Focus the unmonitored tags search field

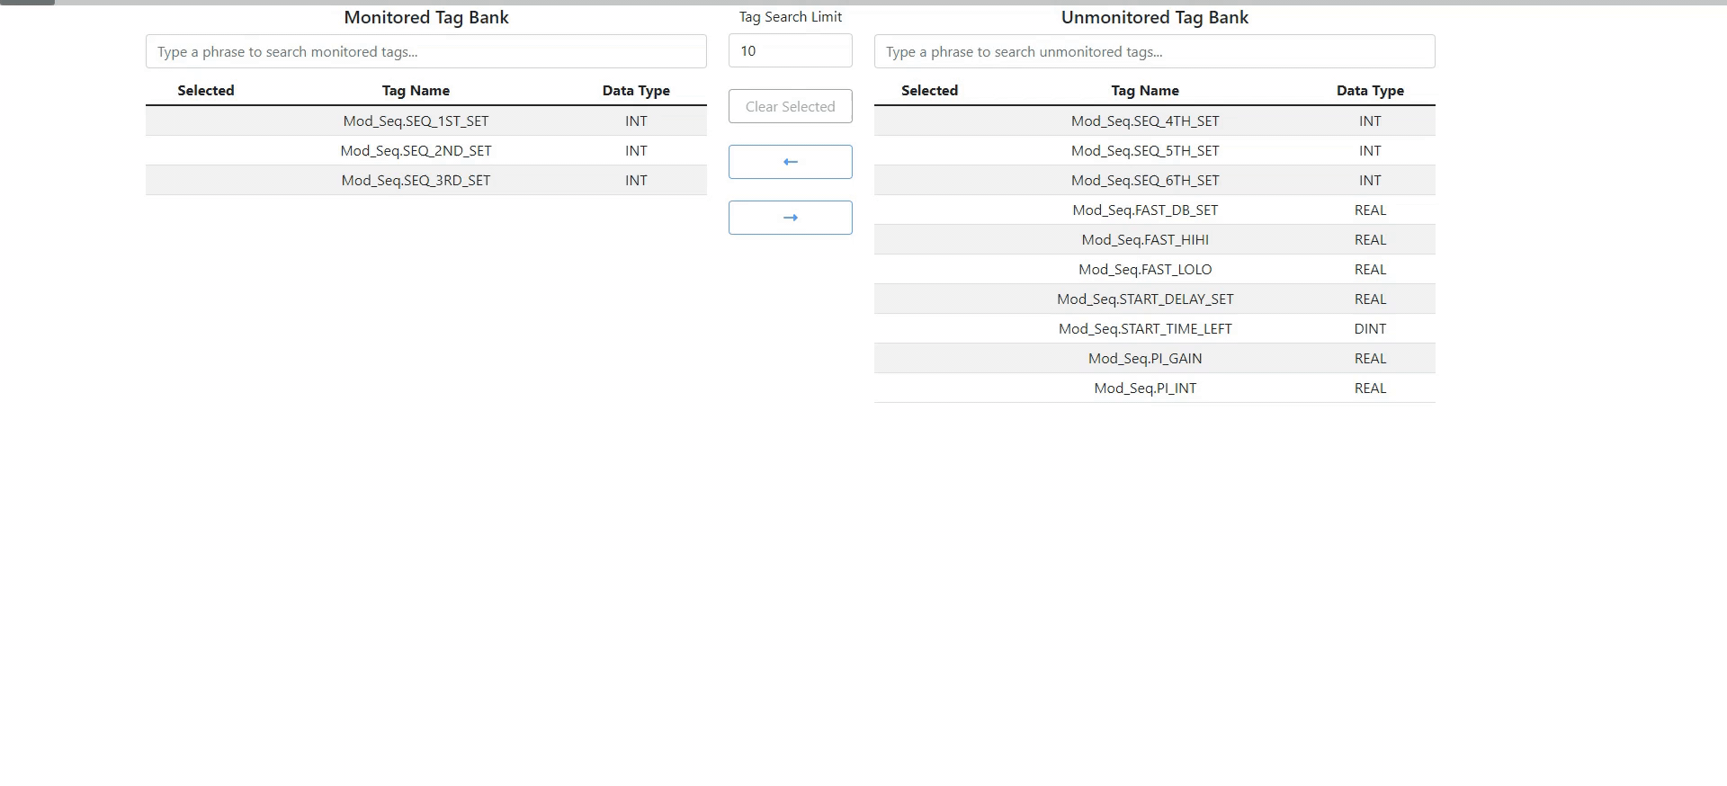coord(1155,51)
